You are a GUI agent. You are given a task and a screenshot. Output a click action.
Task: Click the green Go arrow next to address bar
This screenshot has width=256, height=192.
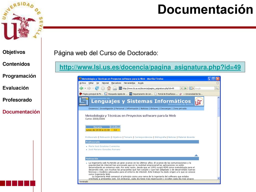pos(185,88)
